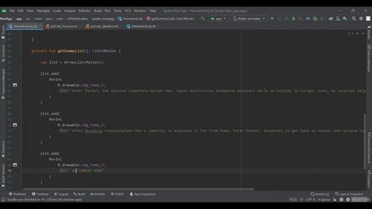
Task: Open Project tool window on left strip
Action: click(x=3, y=32)
